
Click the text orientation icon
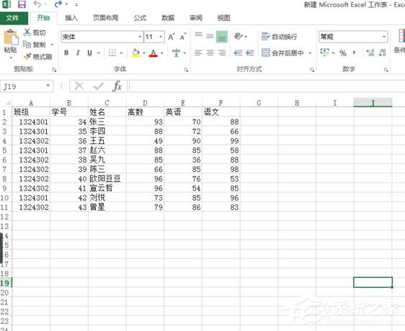coord(238,36)
